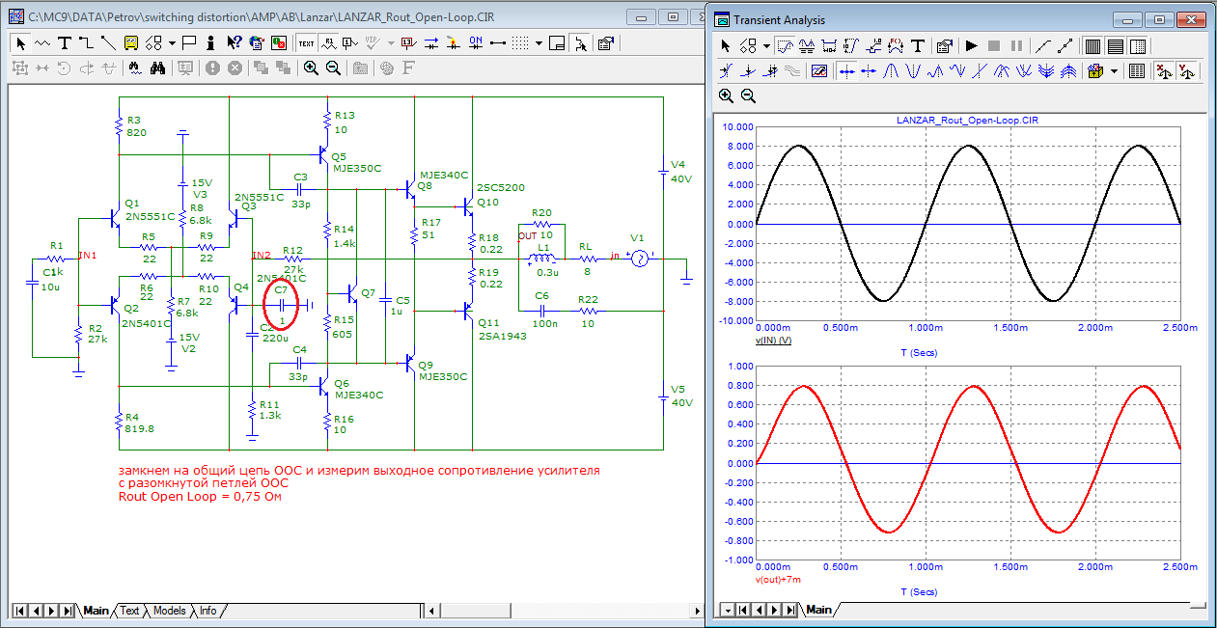Click the zoom out magnifier in Transient Analysis

[x=748, y=96]
